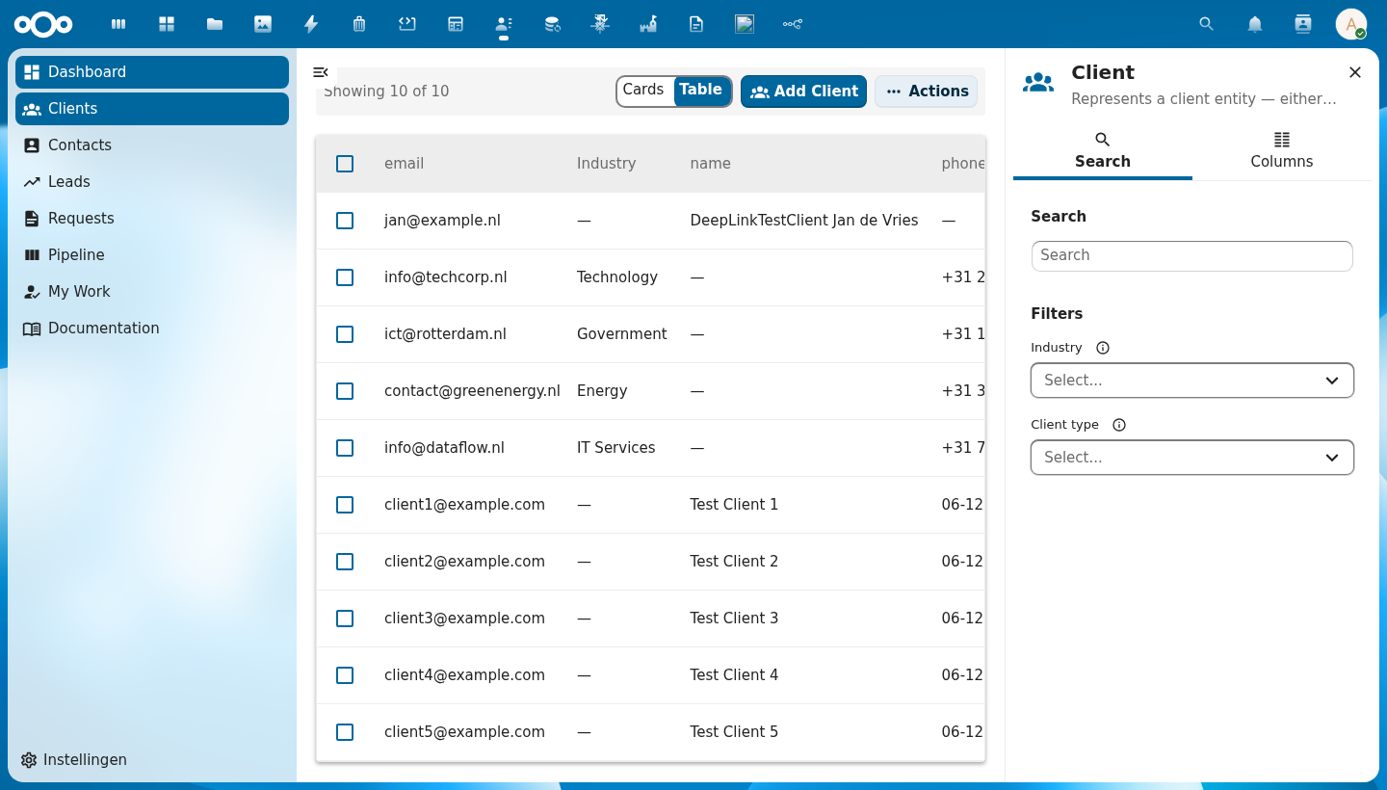Switch to the Search tab
Image resolution: width=1387 pixels, height=790 pixels.
pyautogui.click(x=1103, y=151)
